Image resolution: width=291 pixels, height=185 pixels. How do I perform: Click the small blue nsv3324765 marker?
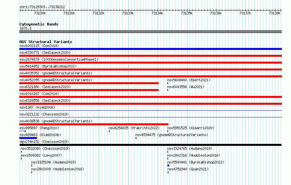click(168, 152)
